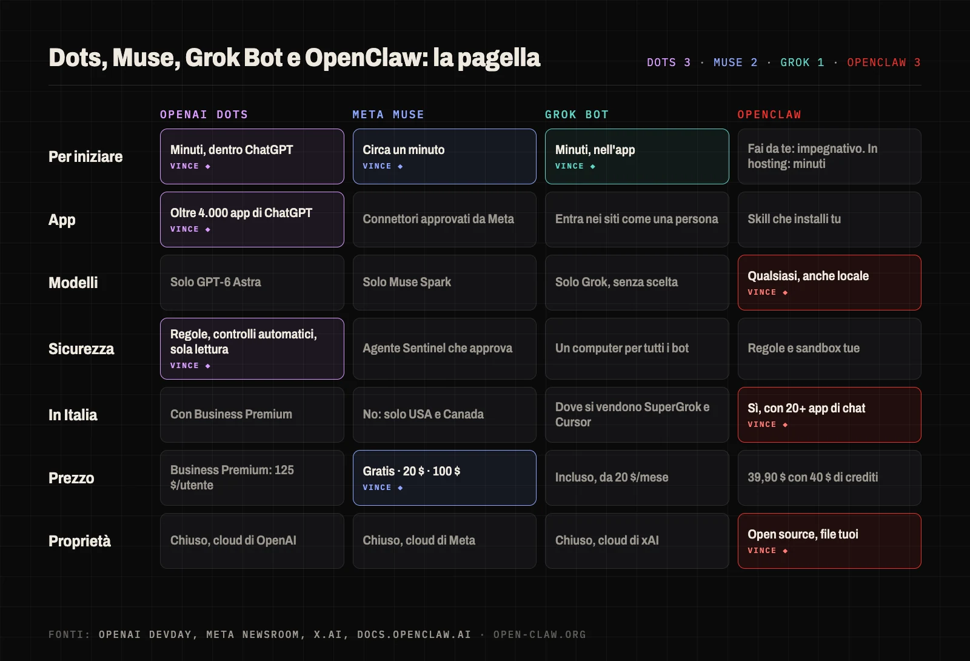Select the 'Chiuso, cloud di xAI' cell

(637, 541)
